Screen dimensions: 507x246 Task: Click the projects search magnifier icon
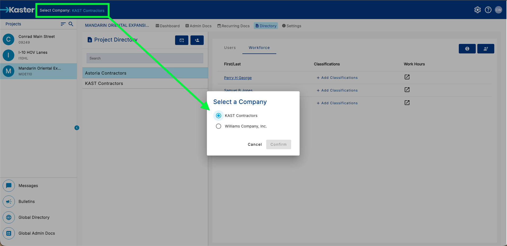click(x=71, y=24)
